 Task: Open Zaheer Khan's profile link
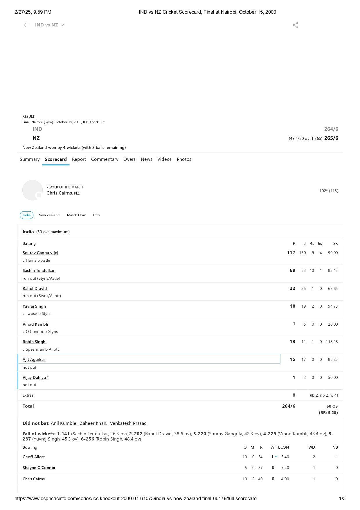click(x=93, y=423)
